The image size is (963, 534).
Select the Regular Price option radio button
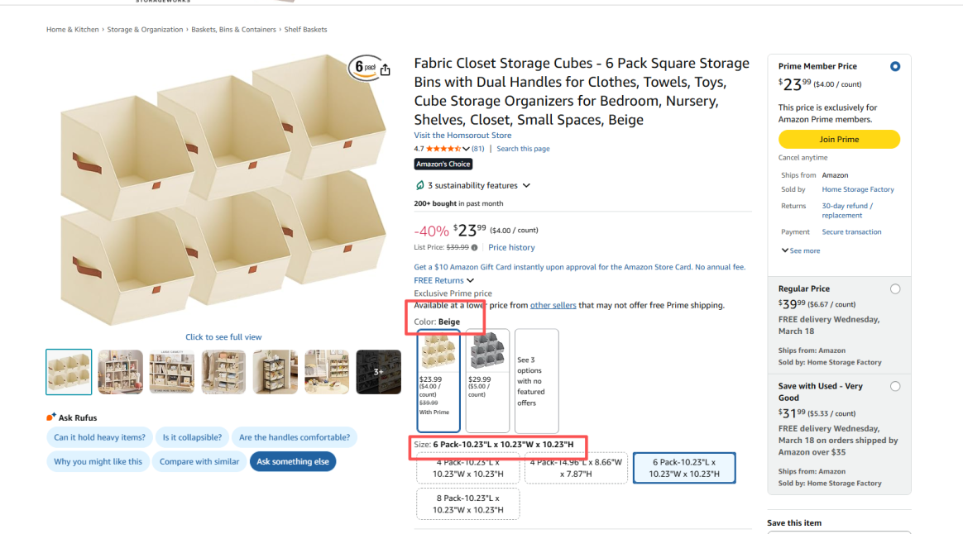tap(894, 289)
